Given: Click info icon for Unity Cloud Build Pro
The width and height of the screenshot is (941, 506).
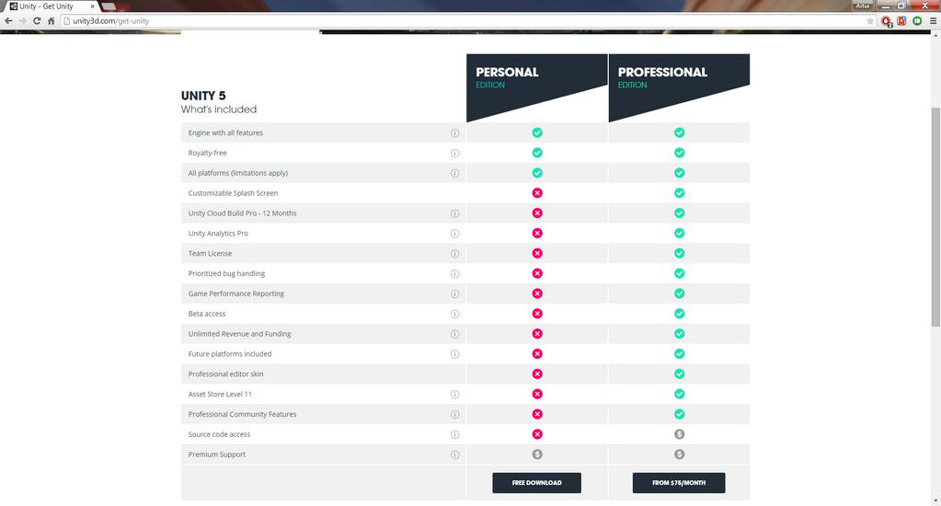Looking at the screenshot, I should (455, 213).
